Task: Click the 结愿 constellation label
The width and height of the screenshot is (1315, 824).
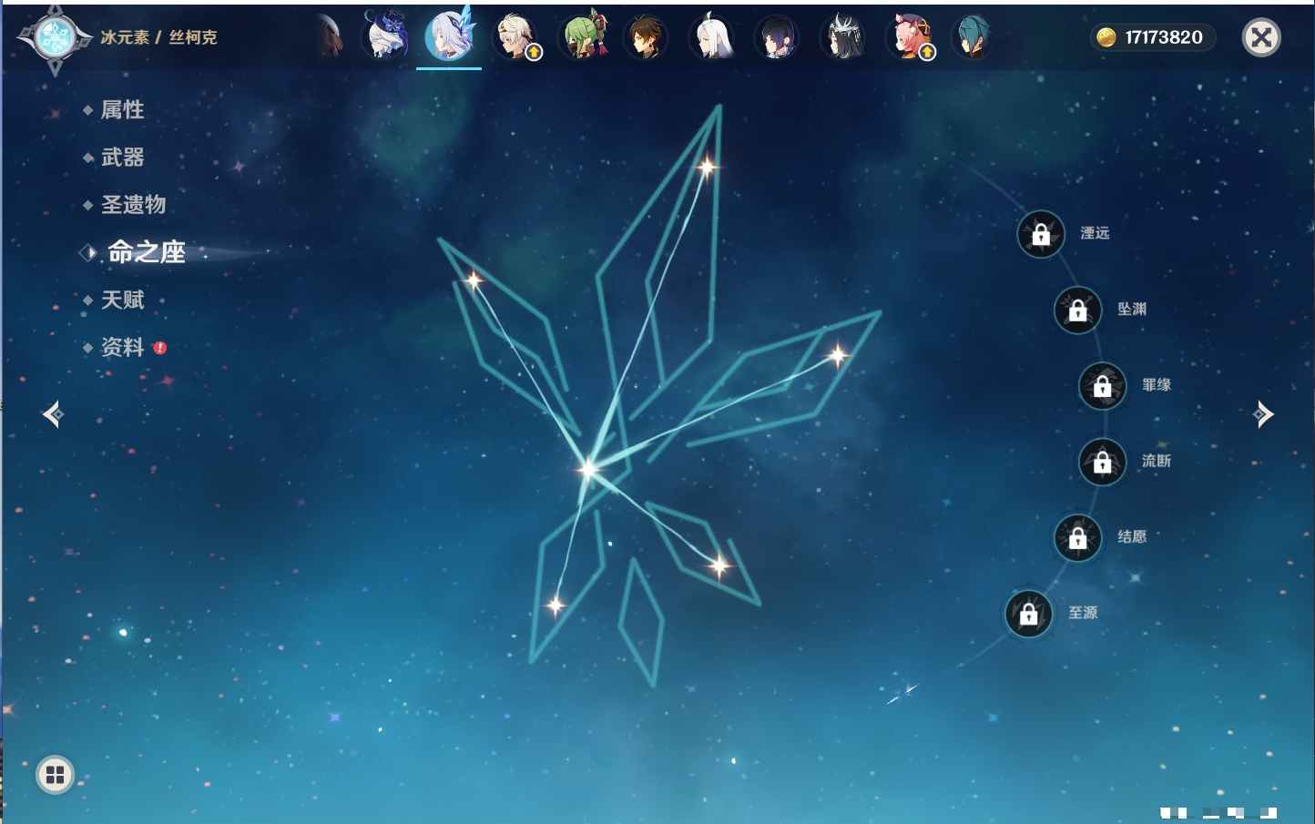Action: 1132,536
